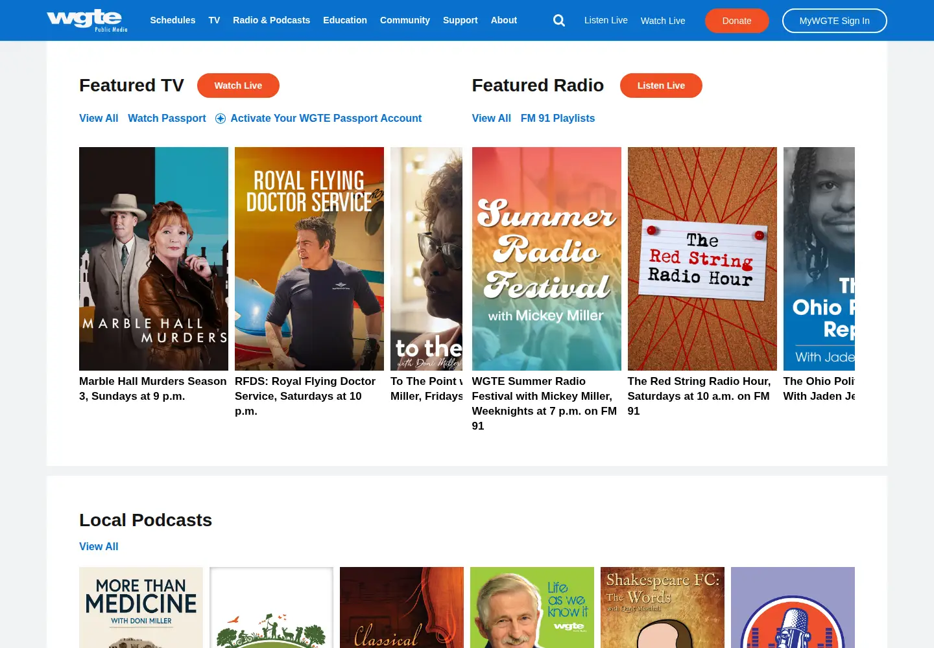The height and width of the screenshot is (648, 934).
Task: Open Summer Radio Festival poster
Action: 547,259
